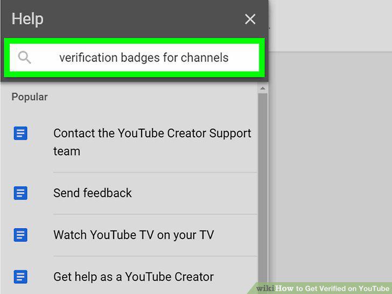Click the document icon beside Send feedback

click(x=20, y=193)
